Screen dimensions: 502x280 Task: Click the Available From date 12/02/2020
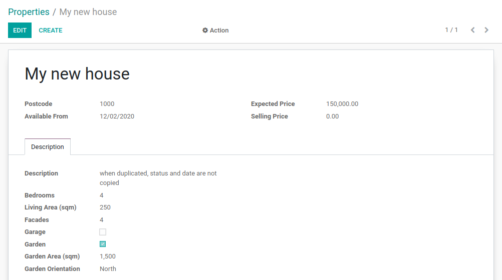[x=117, y=116]
